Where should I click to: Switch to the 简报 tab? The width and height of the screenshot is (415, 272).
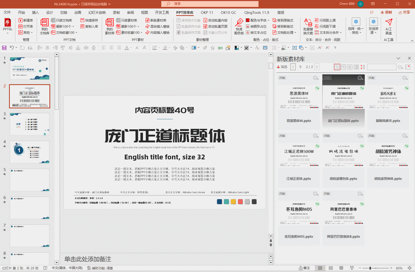(281, 12)
